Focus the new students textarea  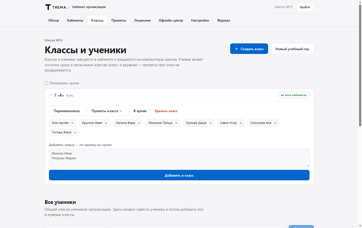coord(179,158)
